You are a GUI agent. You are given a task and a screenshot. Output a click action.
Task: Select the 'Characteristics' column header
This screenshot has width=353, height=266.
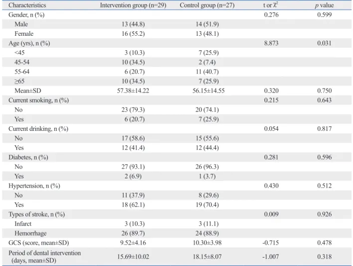pos(27,5)
